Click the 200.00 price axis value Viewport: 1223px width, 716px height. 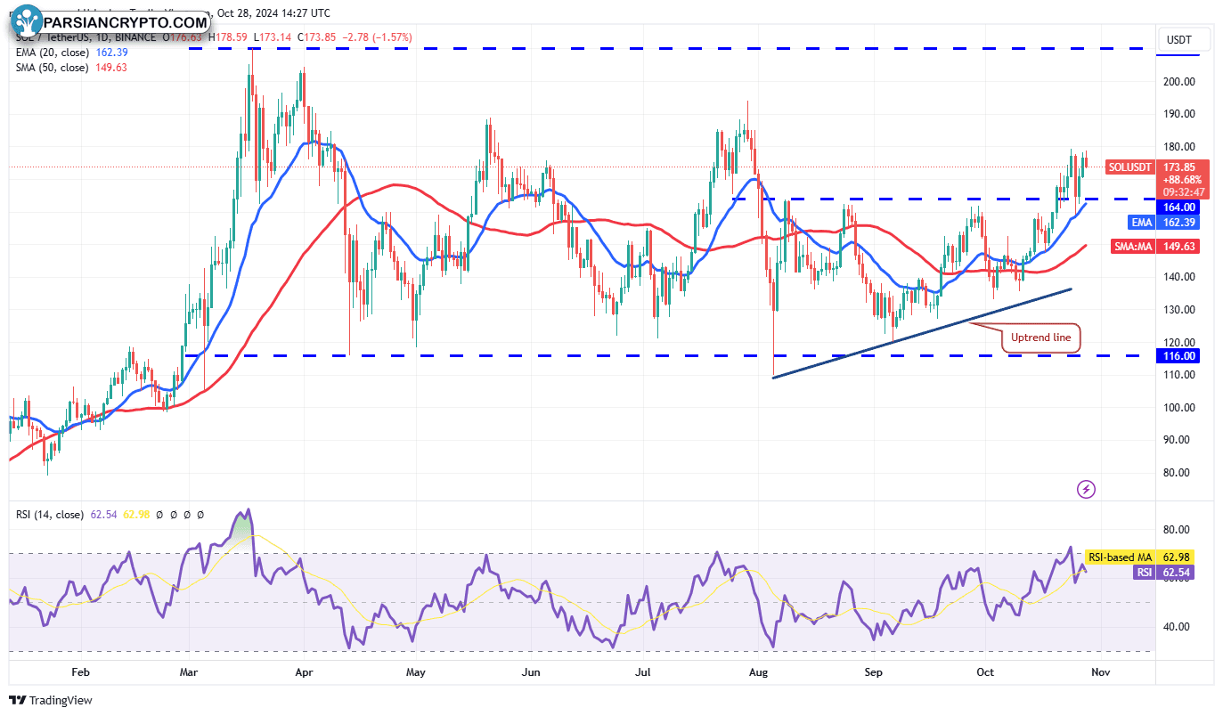click(1180, 82)
